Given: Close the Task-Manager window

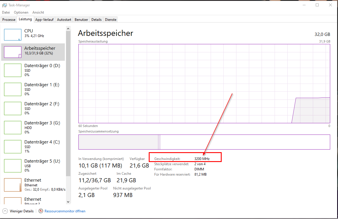Looking at the screenshot, I should click(330, 5).
